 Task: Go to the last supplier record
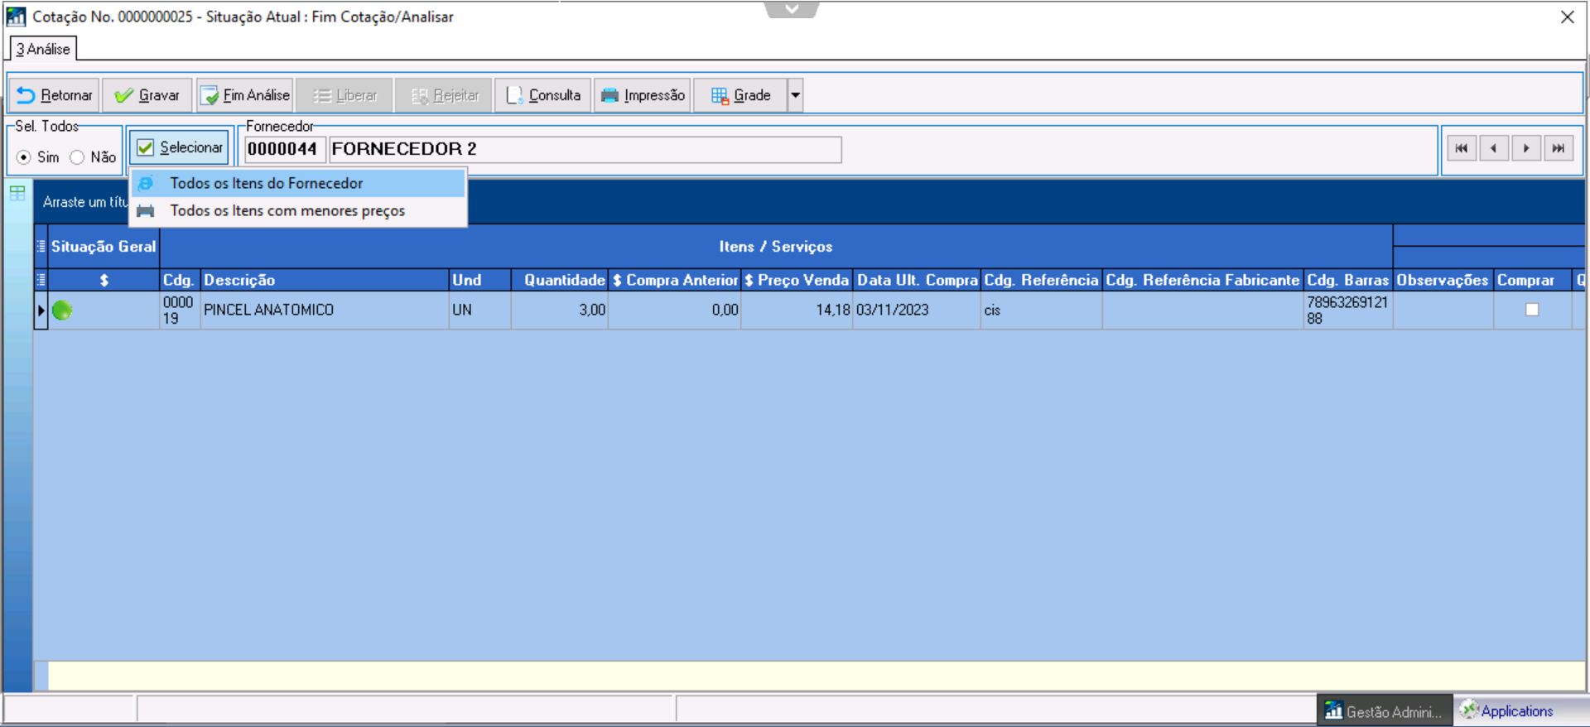[x=1559, y=148]
